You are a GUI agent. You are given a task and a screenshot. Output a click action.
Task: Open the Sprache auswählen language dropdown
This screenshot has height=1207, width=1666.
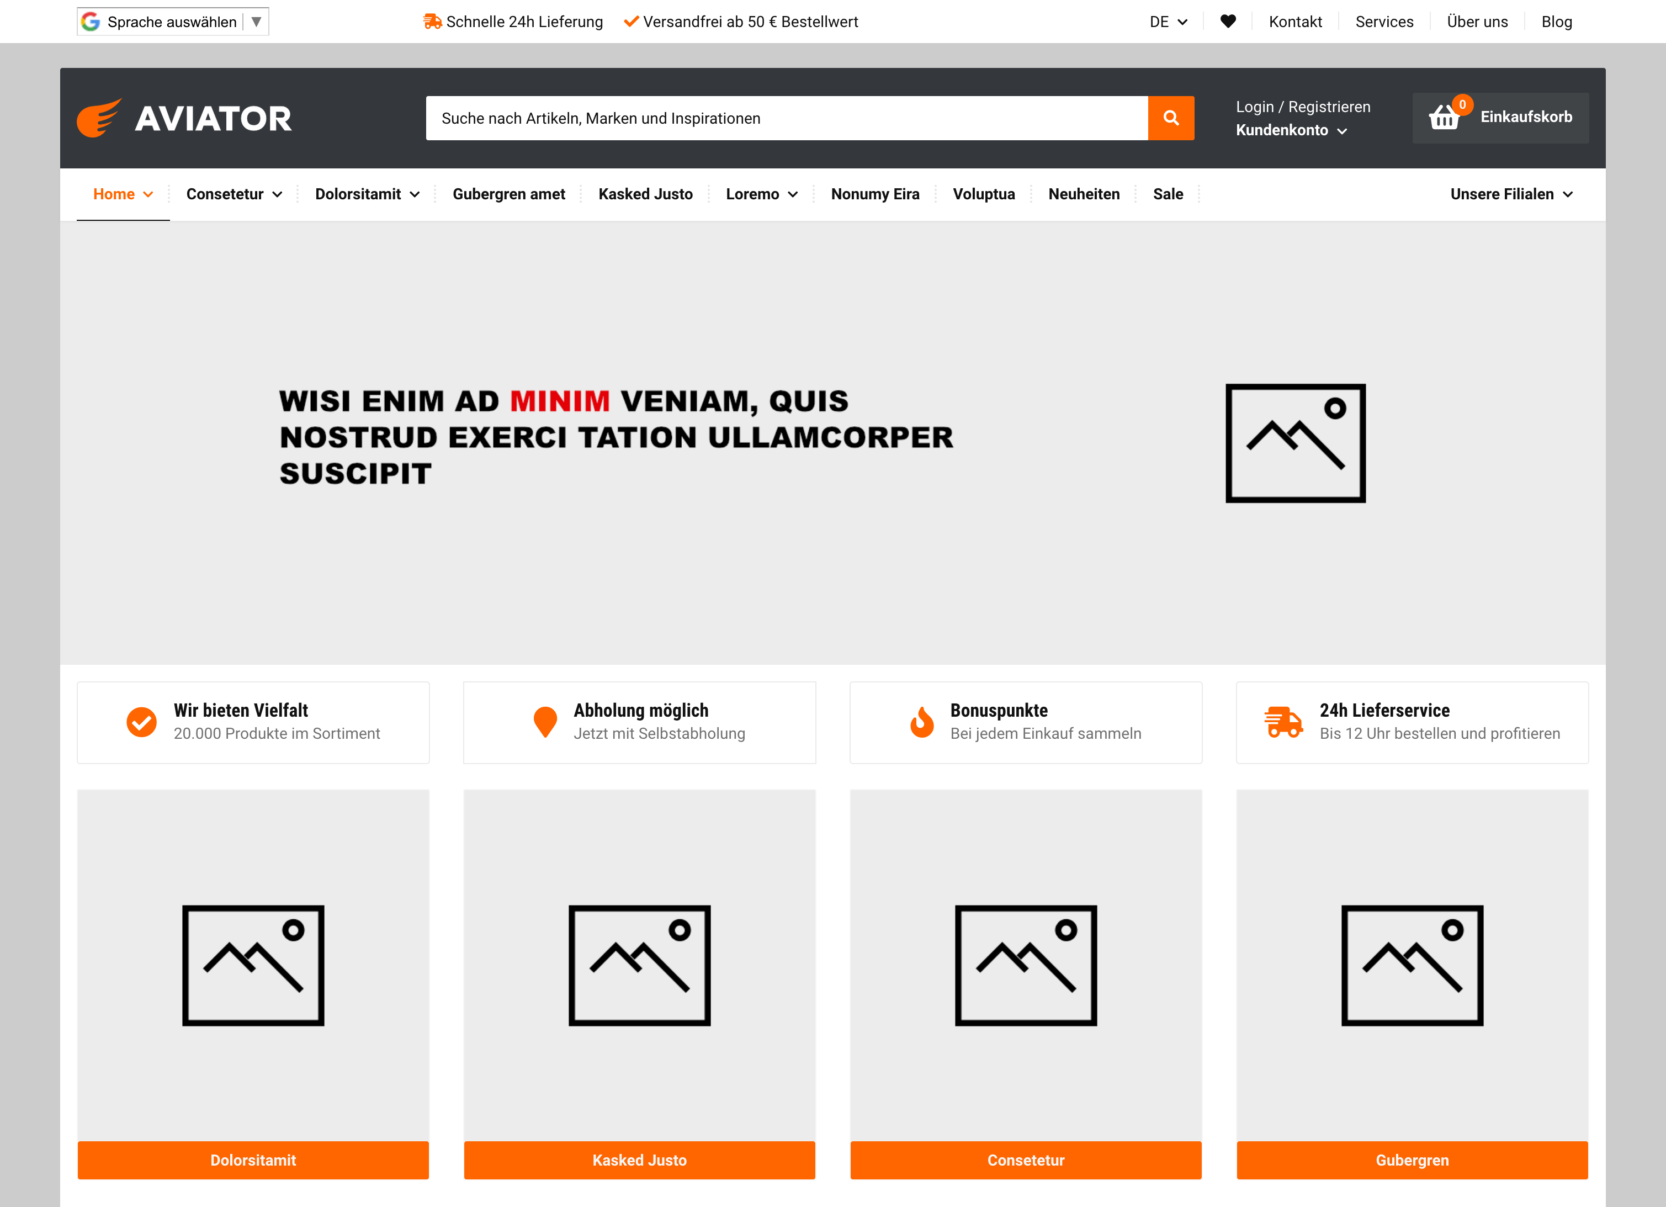(173, 22)
